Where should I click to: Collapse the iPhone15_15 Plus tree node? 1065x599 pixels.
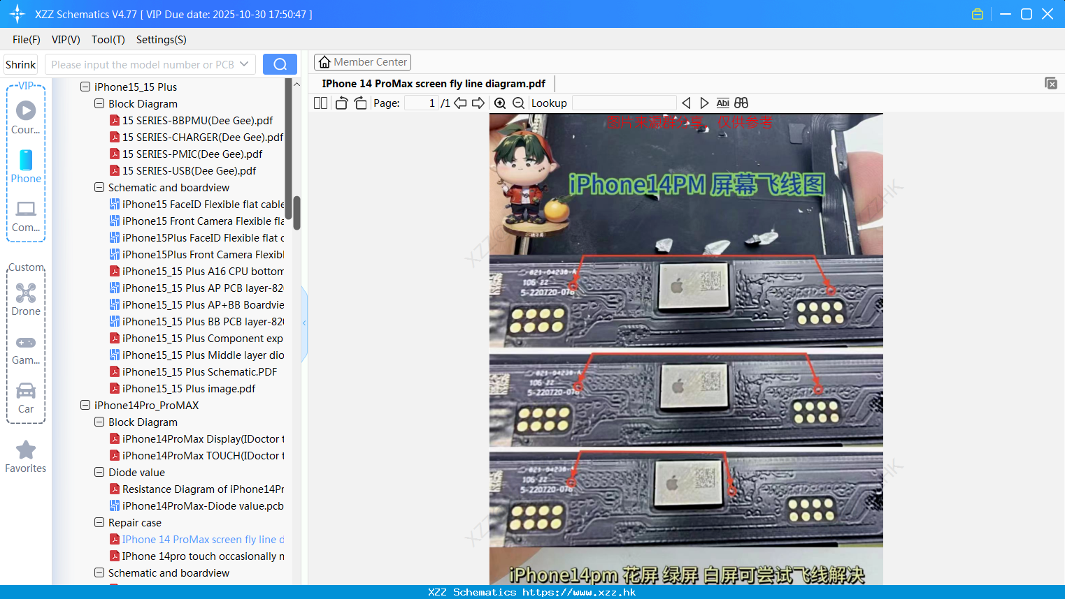coord(85,87)
